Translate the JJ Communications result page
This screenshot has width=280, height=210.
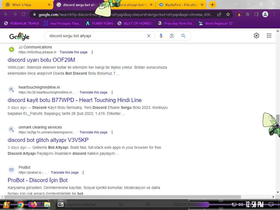(73, 52)
